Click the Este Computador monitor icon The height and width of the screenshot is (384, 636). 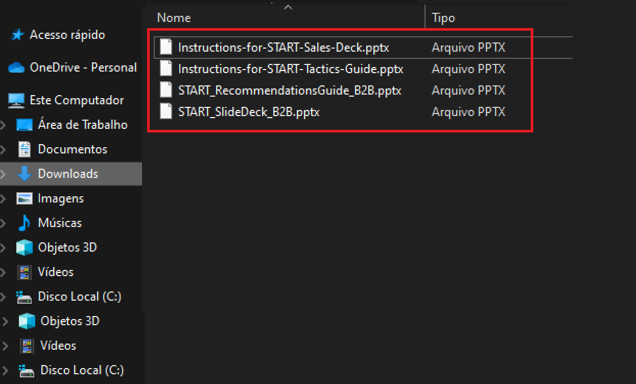coord(16,100)
